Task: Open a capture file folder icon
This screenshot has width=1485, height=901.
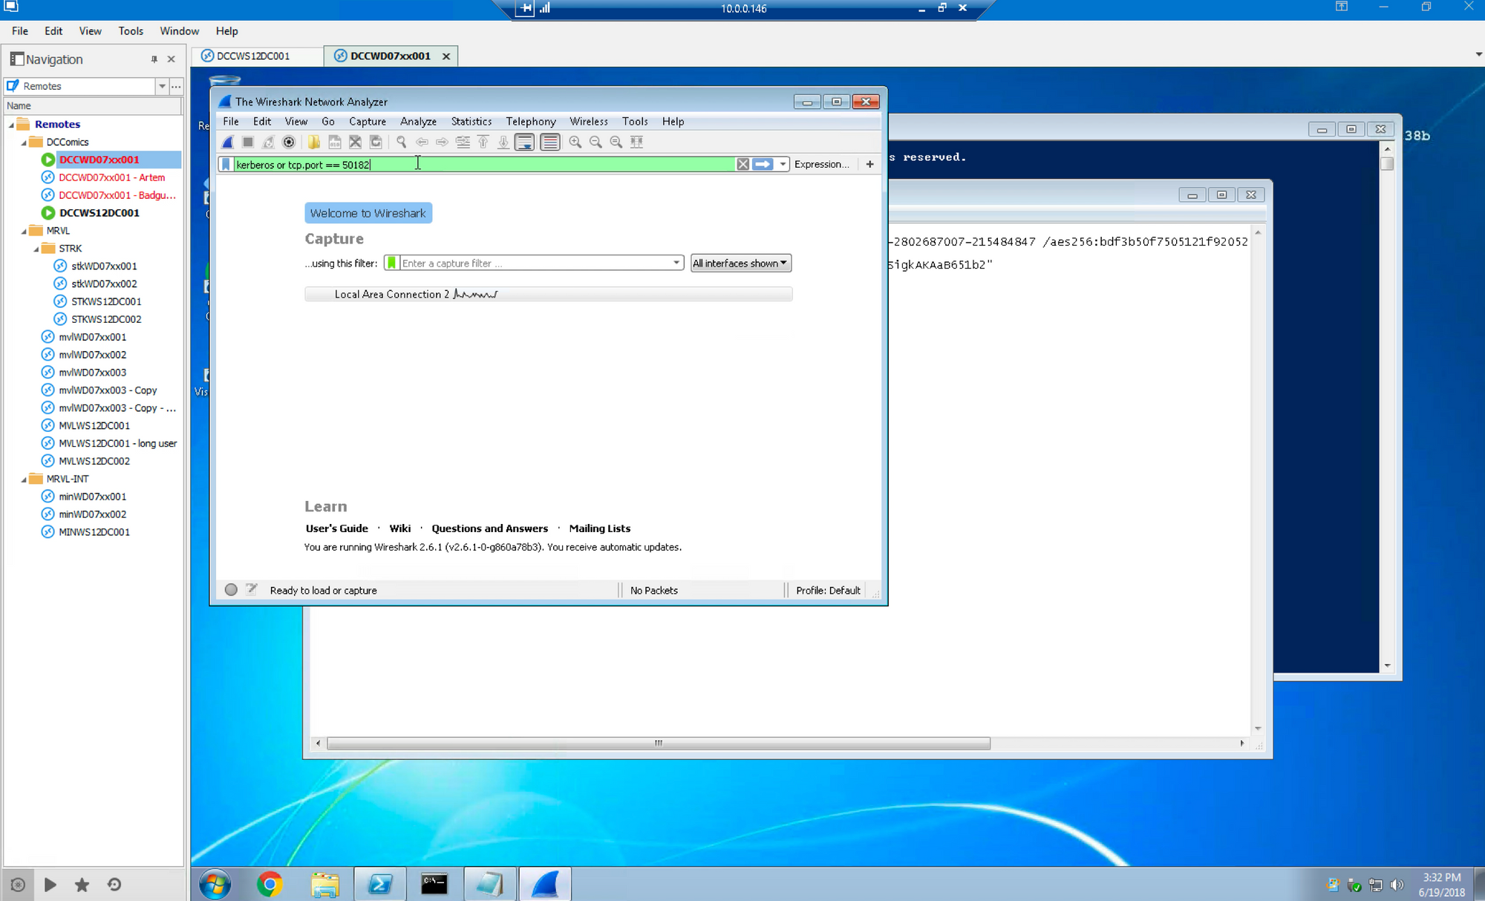Action: pyautogui.click(x=314, y=142)
